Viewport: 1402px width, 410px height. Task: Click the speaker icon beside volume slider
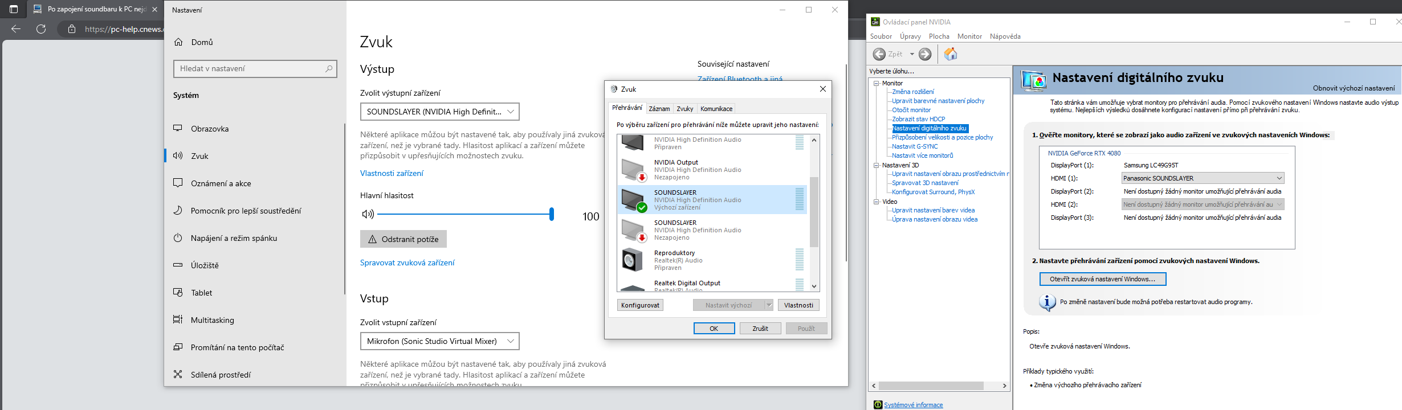point(368,214)
